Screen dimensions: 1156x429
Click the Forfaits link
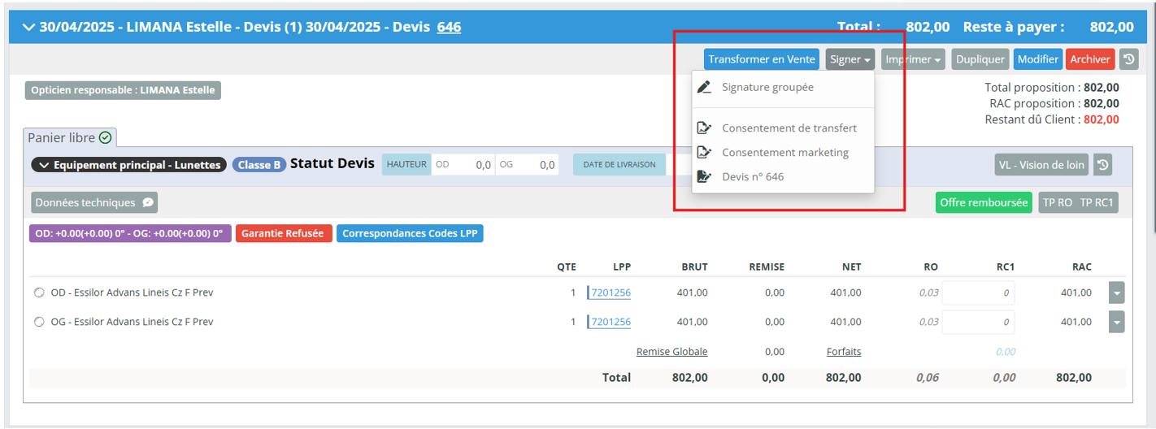tap(844, 352)
